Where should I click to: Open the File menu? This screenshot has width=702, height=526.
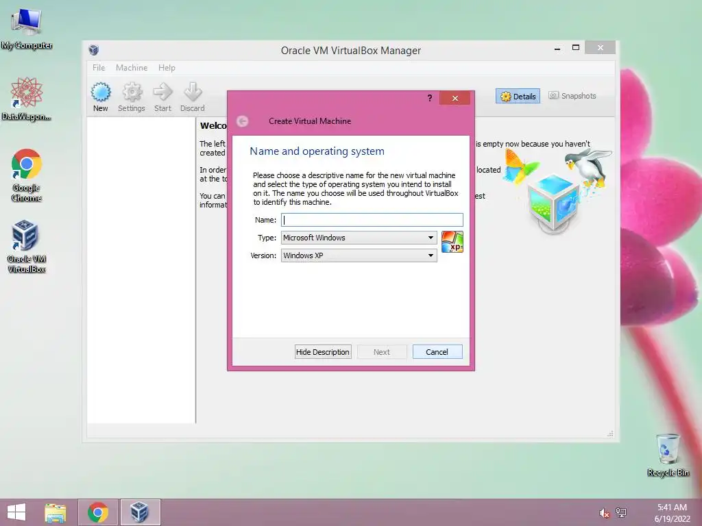point(99,68)
